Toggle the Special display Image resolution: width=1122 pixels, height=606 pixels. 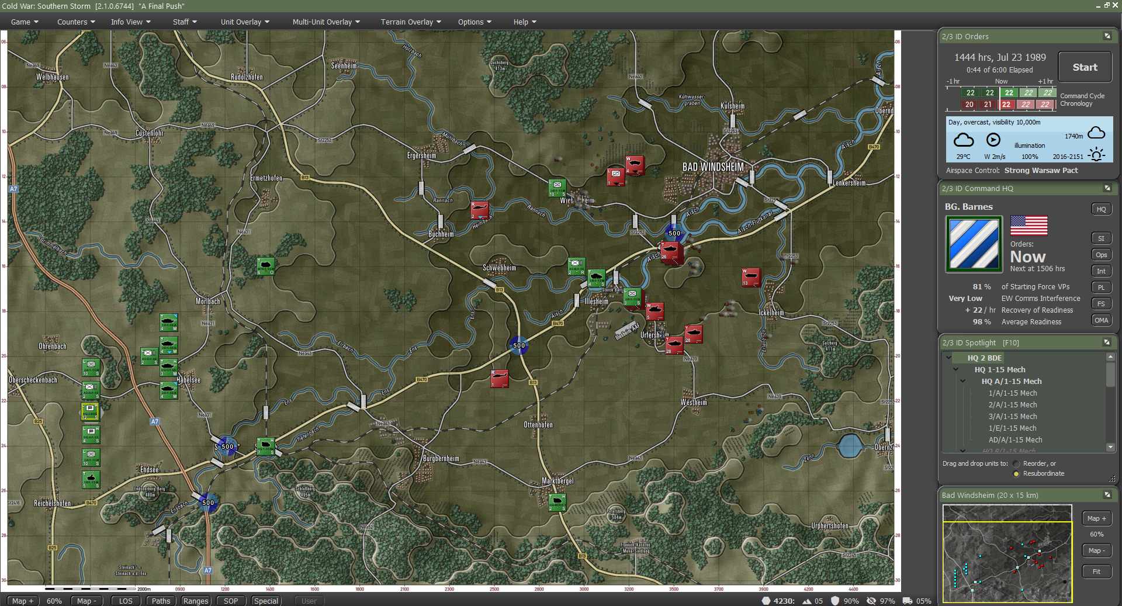coord(266,601)
